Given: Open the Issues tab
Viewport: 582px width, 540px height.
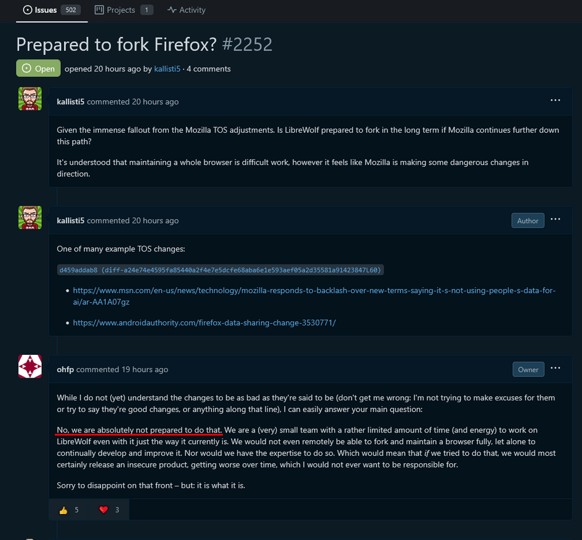Looking at the screenshot, I should coord(52,10).
